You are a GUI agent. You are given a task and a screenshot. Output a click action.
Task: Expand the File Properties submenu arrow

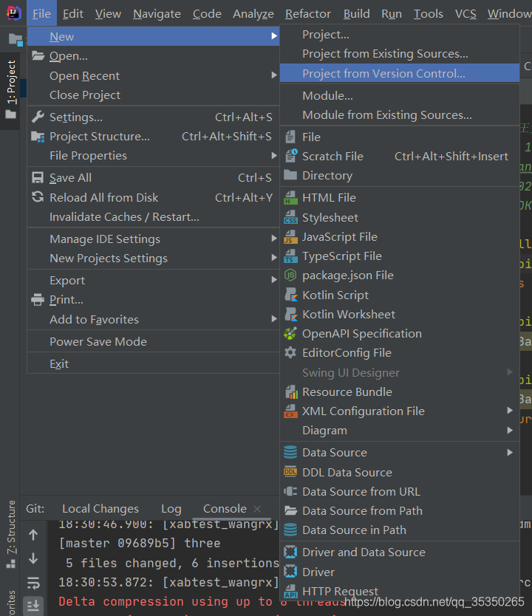click(x=274, y=156)
